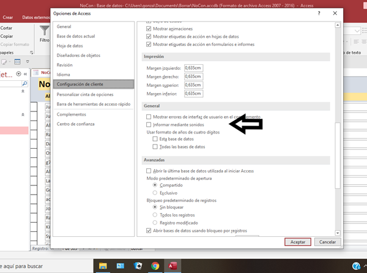This screenshot has height=273, width=367.
Task: Toggle etiquetas de acción en formularios e informes
Action: [149, 44]
